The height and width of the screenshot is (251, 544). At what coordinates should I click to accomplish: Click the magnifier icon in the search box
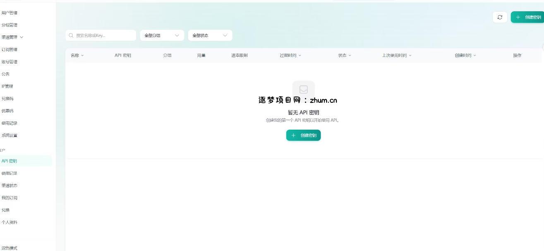[x=70, y=35]
